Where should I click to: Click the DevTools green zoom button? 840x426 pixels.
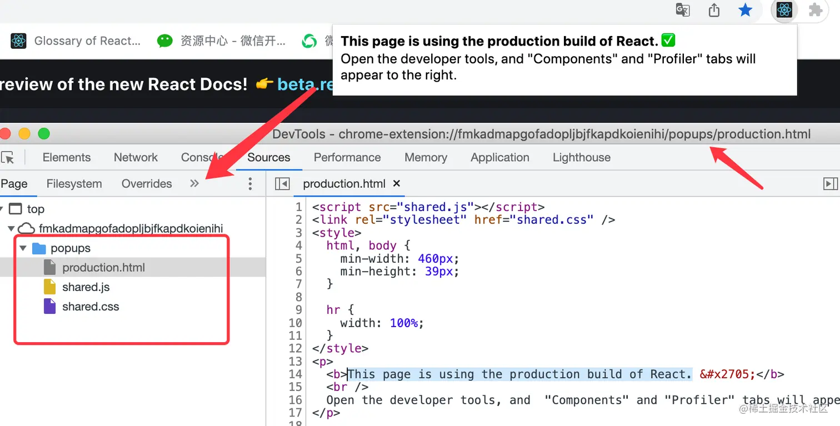point(43,134)
